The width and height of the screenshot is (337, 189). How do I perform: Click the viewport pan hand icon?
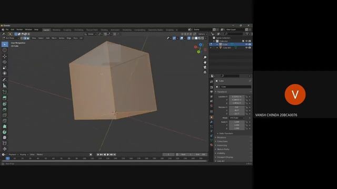click(205, 62)
